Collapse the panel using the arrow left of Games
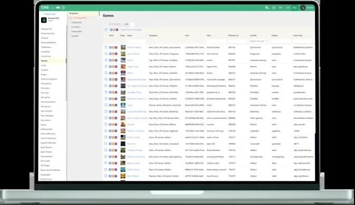Image resolution: width=355 pixels, height=205 pixels. click(101, 16)
